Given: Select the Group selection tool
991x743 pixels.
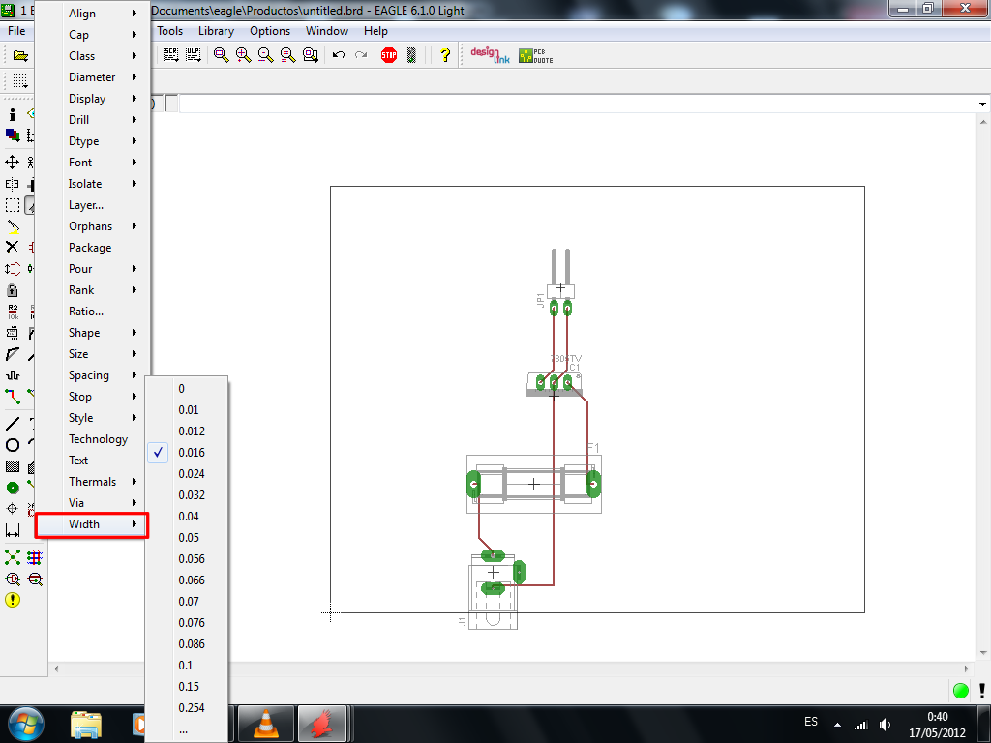Looking at the screenshot, I should [x=12, y=205].
